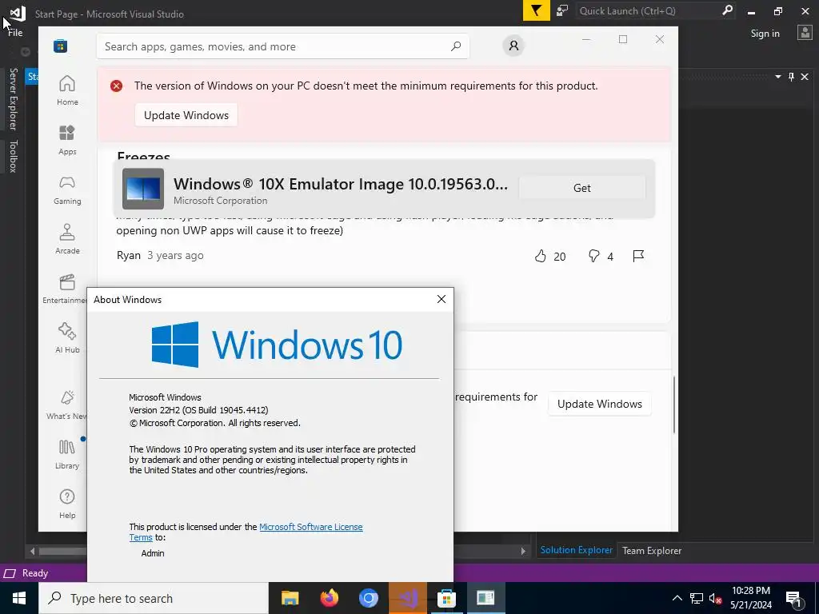Open the Server Explorer side tab
819x614 pixels.
click(x=13, y=98)
